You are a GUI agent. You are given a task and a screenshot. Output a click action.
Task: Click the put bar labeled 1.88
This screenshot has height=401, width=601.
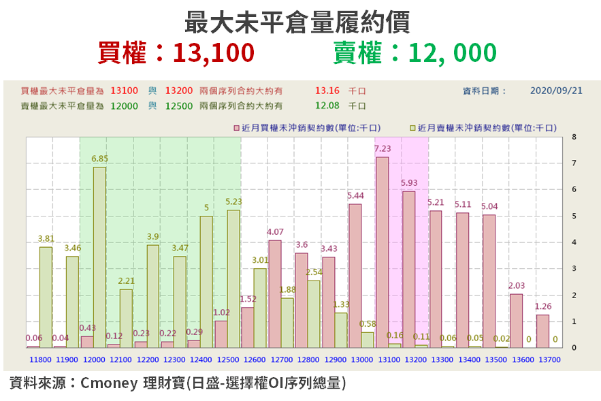287,323
